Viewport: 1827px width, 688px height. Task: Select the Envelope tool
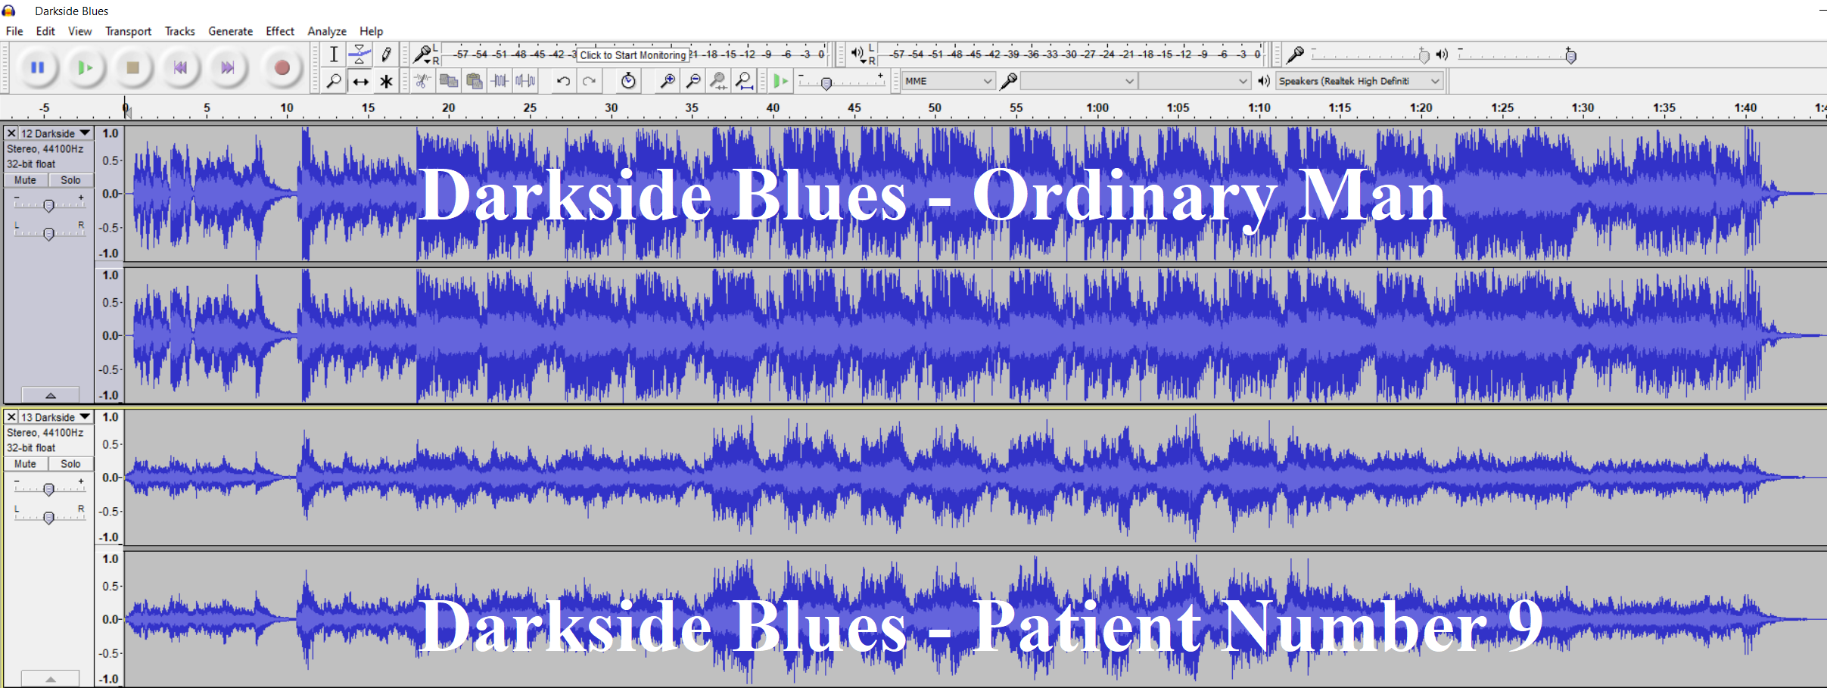coord(359,54)
